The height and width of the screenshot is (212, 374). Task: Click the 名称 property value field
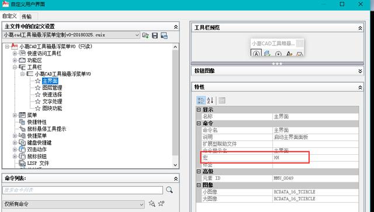pyautogui.click(x=316, y=117)
